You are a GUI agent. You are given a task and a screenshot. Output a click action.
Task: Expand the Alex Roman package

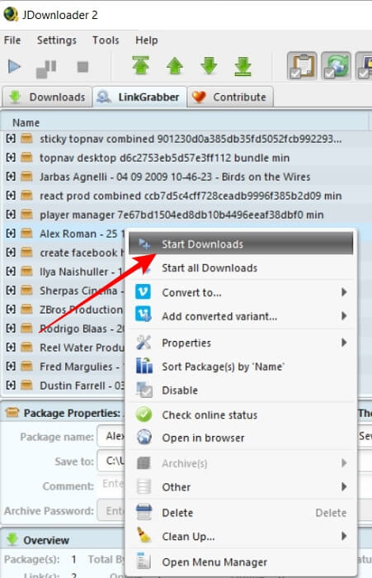tap(11, 234)
